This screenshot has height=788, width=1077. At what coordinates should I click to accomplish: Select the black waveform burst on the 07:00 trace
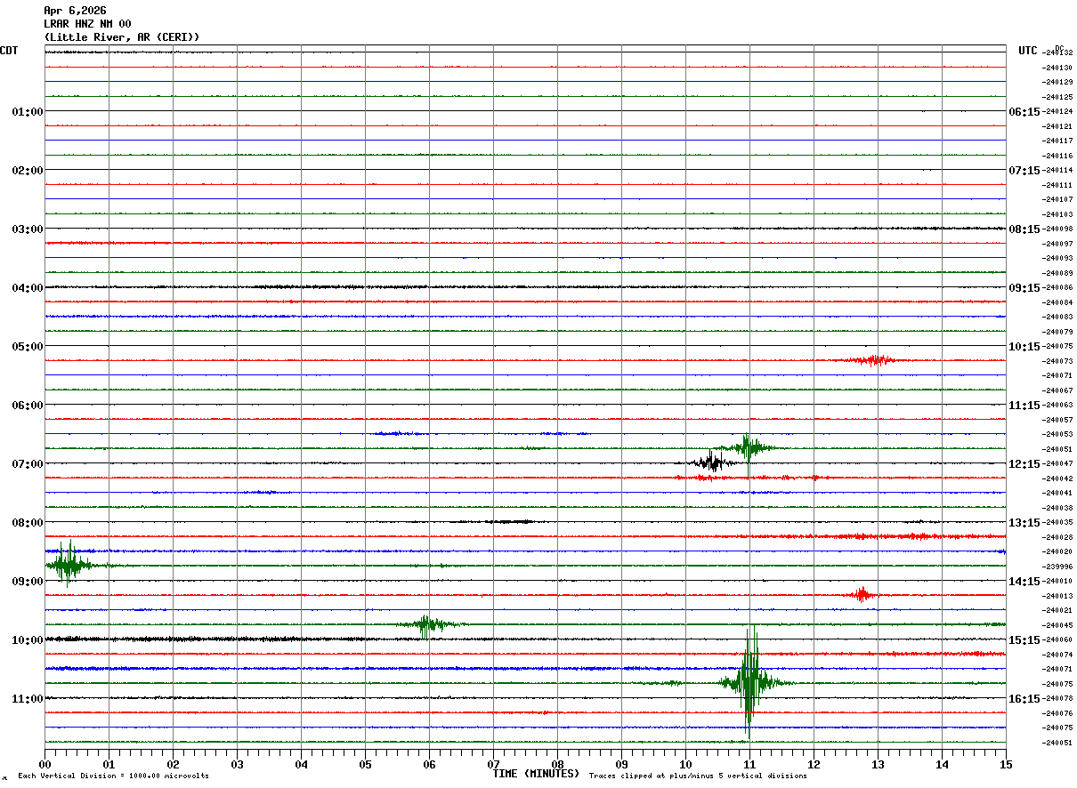tap(711, 462)
